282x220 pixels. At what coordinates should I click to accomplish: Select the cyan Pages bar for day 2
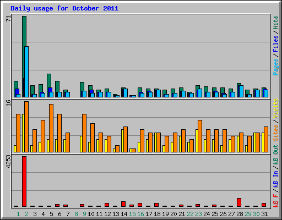tap(26, 71)
